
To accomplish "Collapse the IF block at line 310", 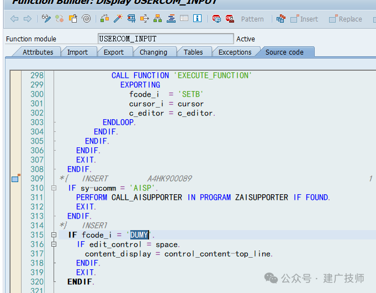I will pyautogui.click(x=54, y=188).
